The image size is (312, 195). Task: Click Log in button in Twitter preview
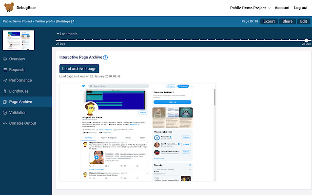coord(171,86)
